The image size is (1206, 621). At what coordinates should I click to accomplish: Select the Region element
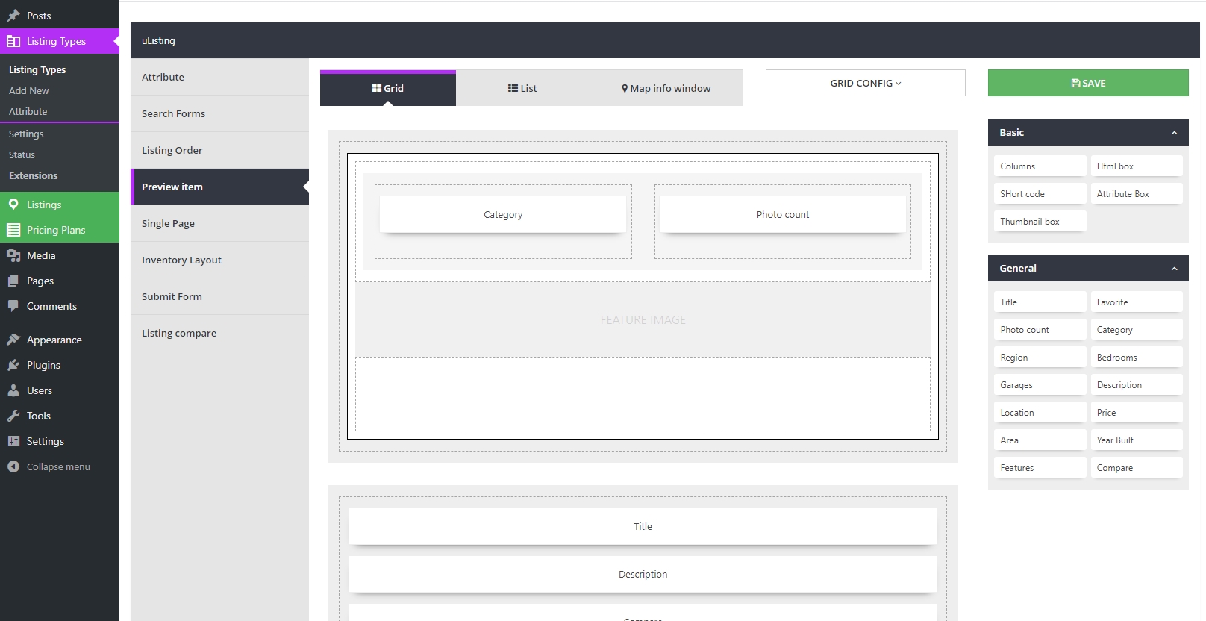click(x=1040, y=358)
